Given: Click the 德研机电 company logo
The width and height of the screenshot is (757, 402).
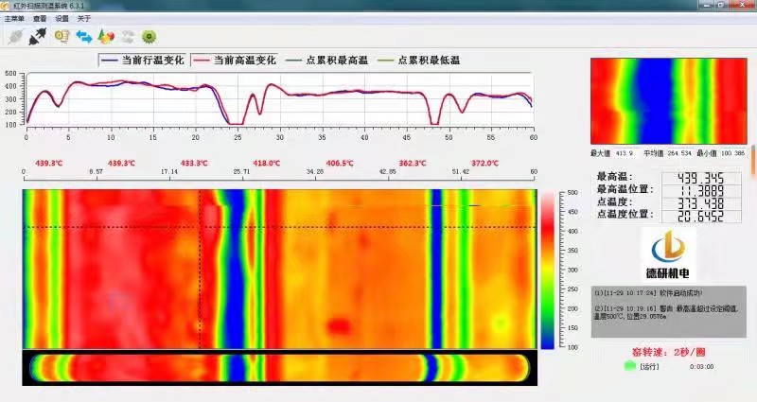Looking at the screenshot, I should coord(668,254).
